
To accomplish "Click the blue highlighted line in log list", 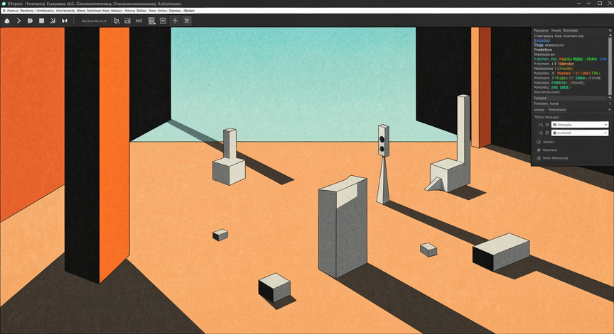I will [542, 40].
